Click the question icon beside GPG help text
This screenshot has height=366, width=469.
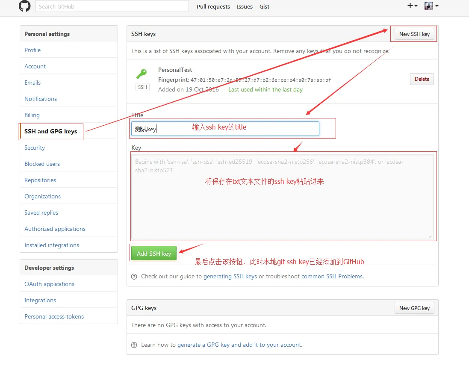click(x=134, y=345)
